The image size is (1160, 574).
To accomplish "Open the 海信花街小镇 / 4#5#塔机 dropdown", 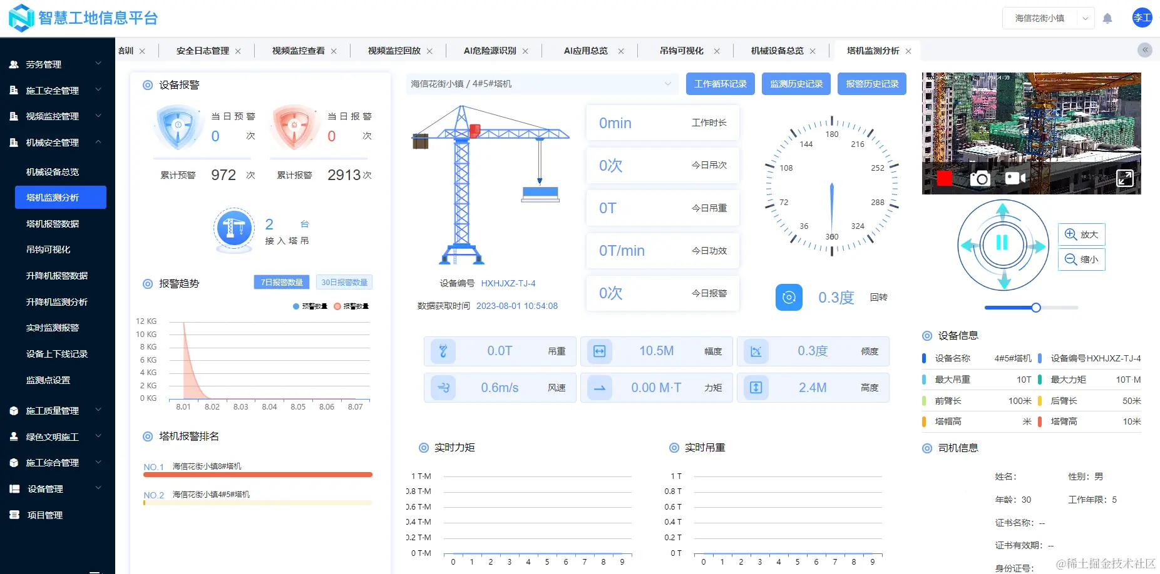I will [542, 83].
